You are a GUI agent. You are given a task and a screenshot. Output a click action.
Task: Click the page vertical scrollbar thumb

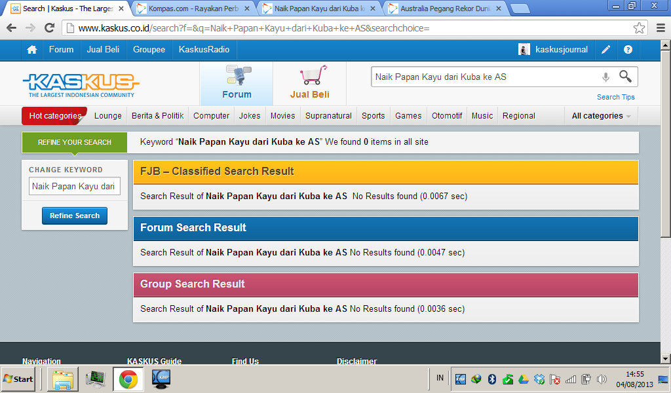(x=666, y=143)
